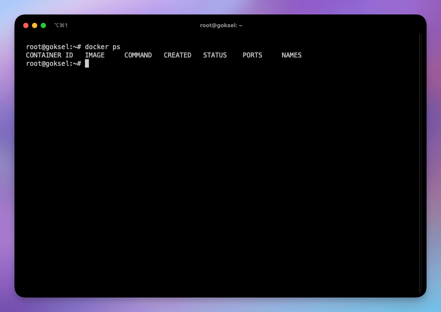This screenshot has height=312, width=441.
Task: Close the terminal window with red button
Action: click(26, 25)
